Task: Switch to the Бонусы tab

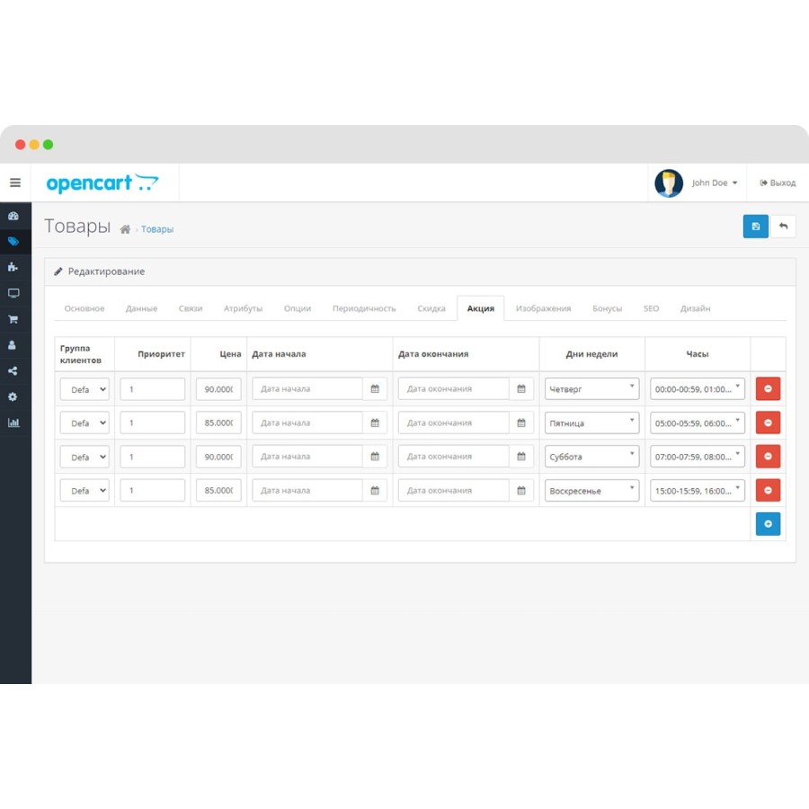Action: [608, 308]
